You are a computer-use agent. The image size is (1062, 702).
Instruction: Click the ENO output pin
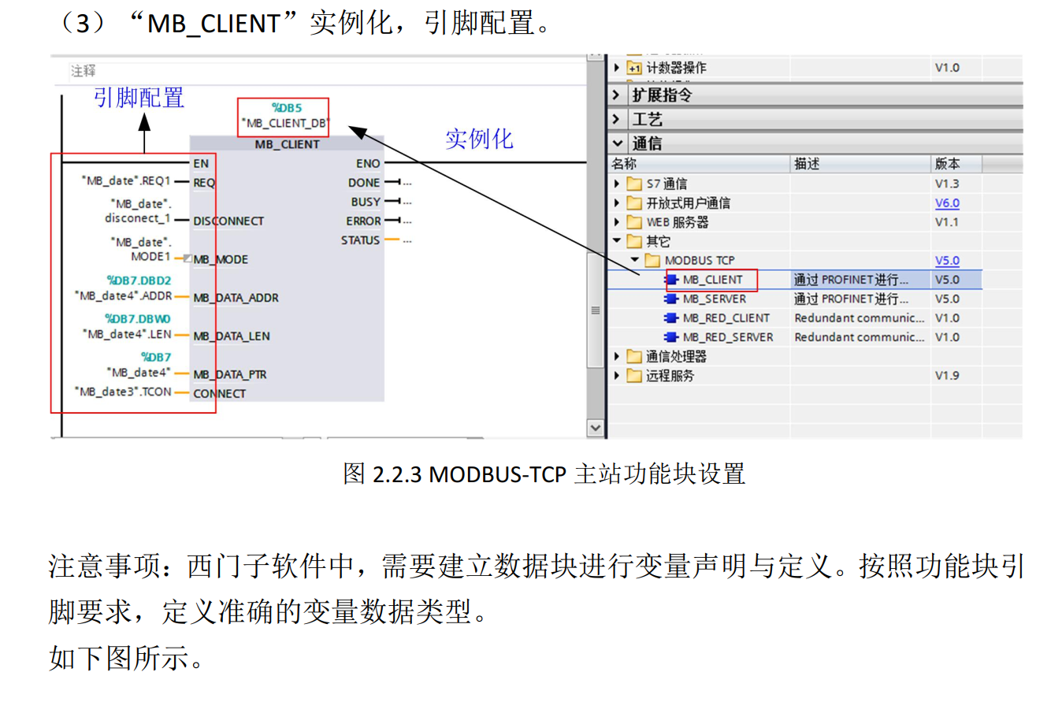coord(368,164)
